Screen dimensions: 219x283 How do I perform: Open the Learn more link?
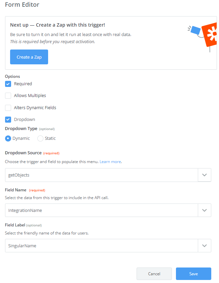[110, 162]
